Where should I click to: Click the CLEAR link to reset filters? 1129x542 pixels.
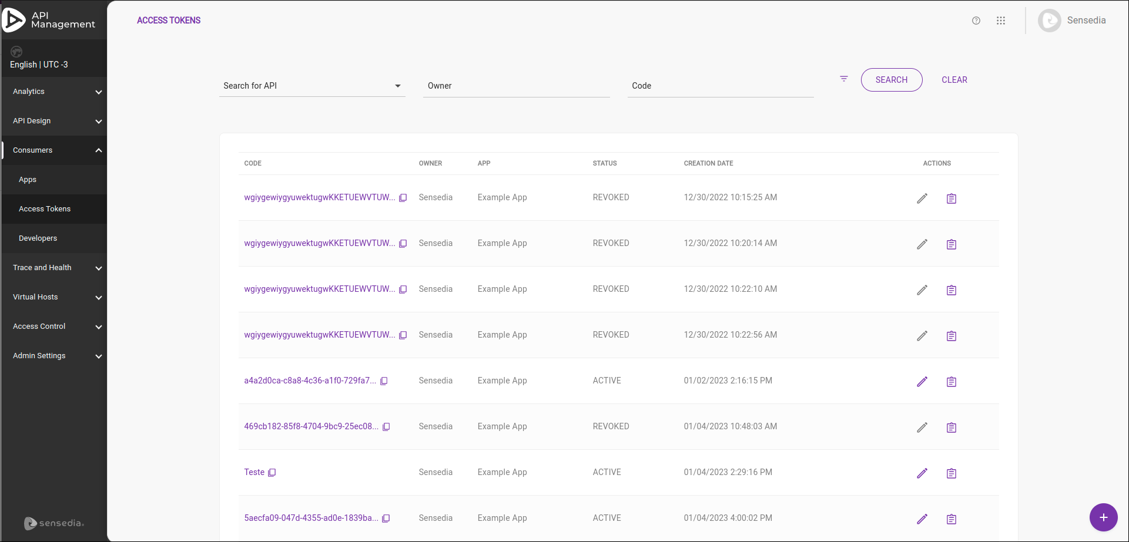point(954,79)
